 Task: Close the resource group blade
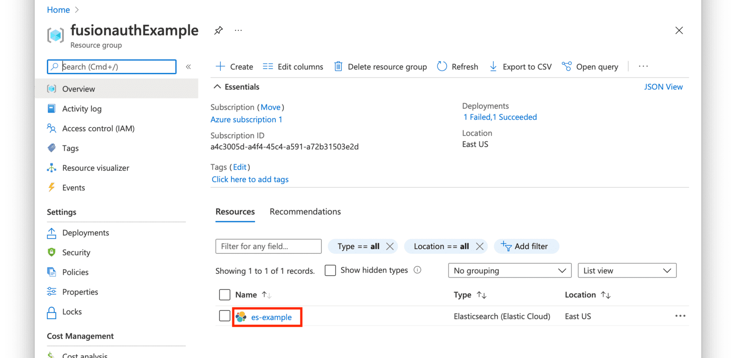pos(679,30)
